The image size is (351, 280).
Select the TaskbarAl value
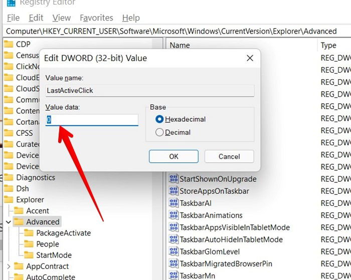[x=196, y=203]
